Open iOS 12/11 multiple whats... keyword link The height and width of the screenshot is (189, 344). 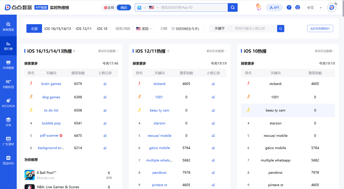[x=159, y=160]
